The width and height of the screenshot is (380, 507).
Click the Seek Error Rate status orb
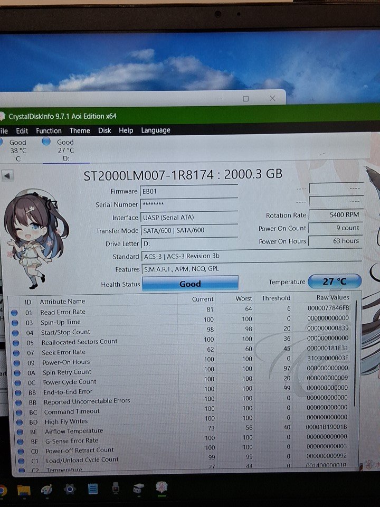point(16,353)
